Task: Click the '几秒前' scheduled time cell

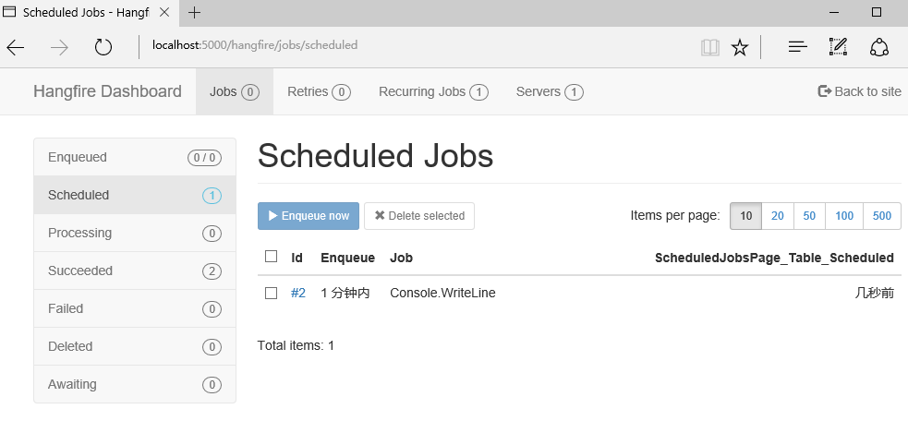Action: coord(875,293)
